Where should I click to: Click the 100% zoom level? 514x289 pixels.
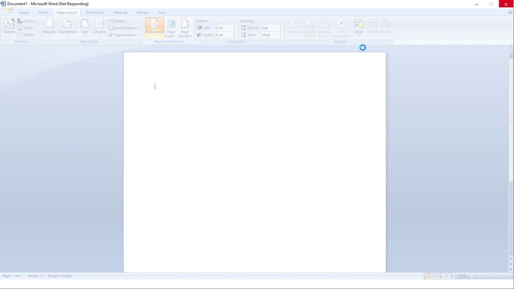[x=462, y=276]
